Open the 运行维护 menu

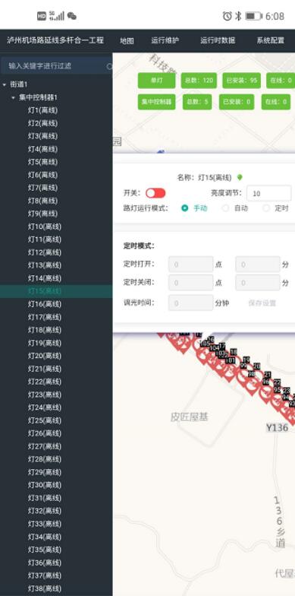(x=165, y=41)
